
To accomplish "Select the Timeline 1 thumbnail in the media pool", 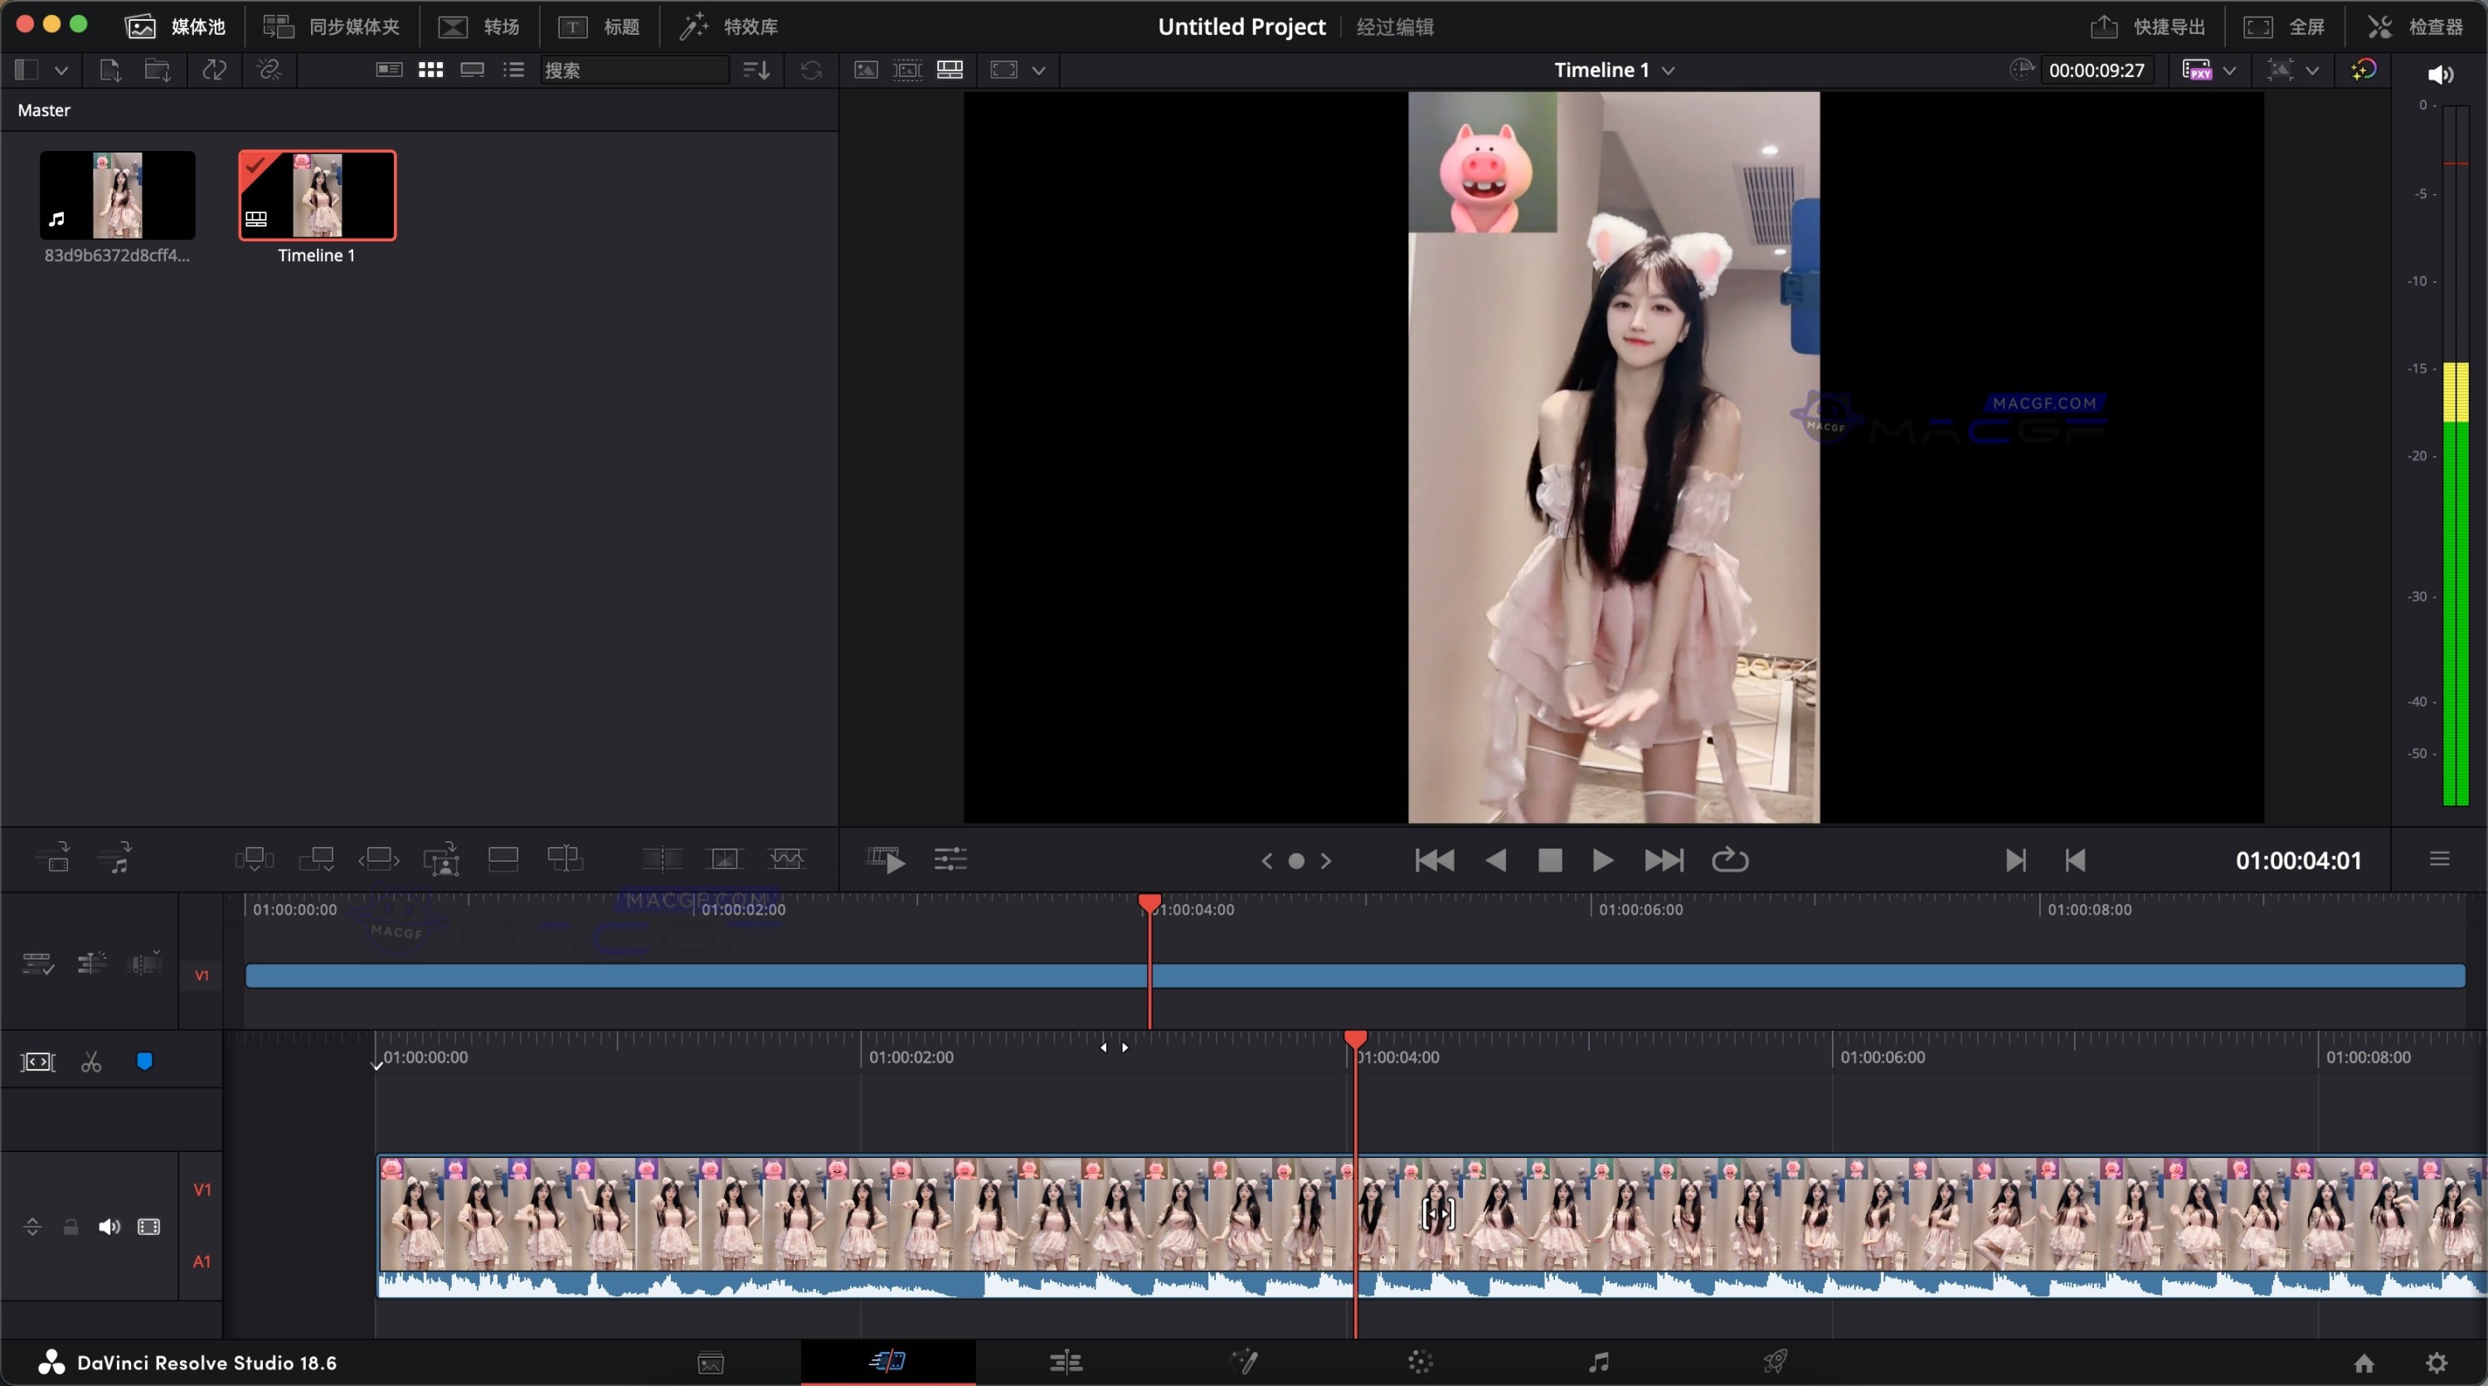I will coord(317,193).
